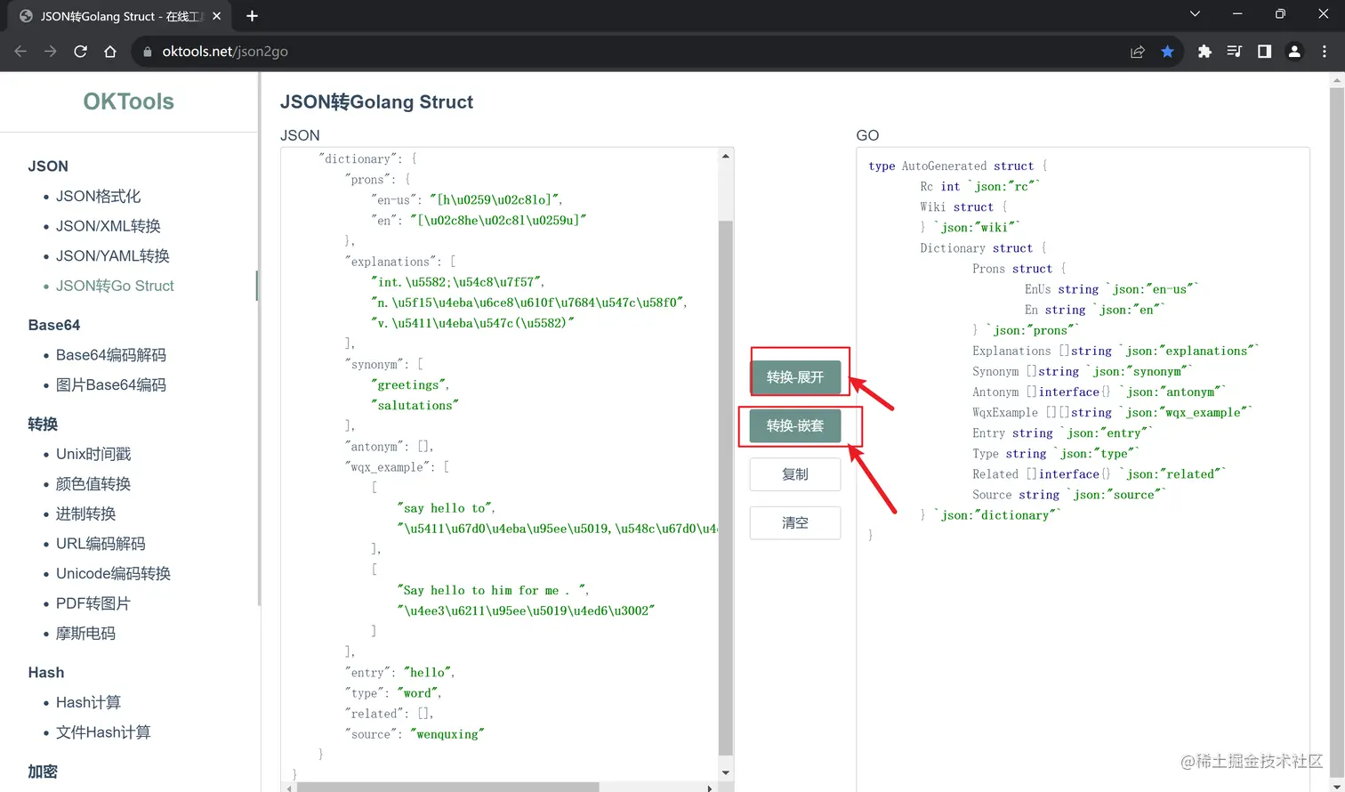Viewport: 1345px width, 792px height.
Task: Click the JSON转Golang Struct page title
Action: [x=376, y=101]
